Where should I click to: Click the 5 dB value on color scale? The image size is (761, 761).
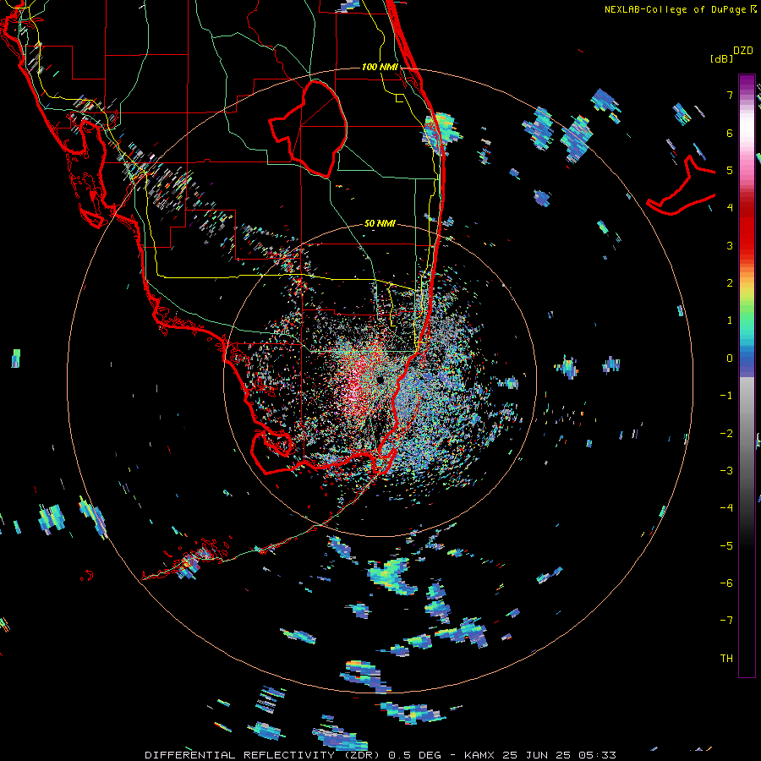(730, 170)
